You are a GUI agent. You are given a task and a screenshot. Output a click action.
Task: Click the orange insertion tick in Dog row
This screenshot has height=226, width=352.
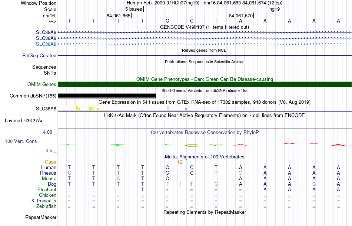coord(180,184)
